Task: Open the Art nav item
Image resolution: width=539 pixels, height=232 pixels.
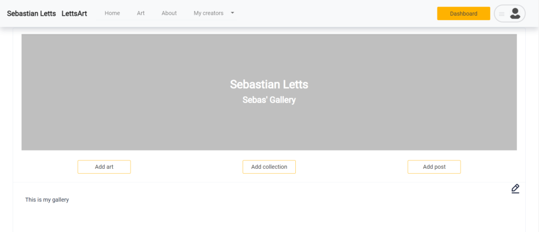Action: pyautogui.click(x=141, y=13)
